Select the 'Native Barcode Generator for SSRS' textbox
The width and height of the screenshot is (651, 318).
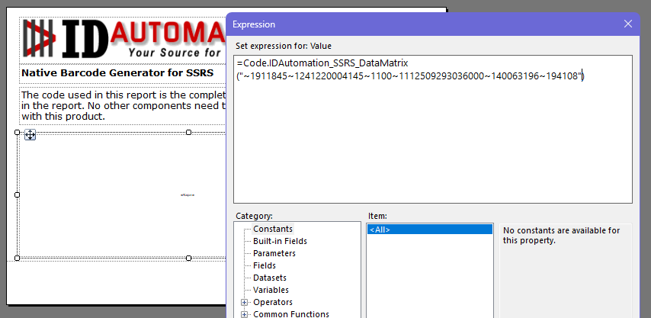coord(122,74)
